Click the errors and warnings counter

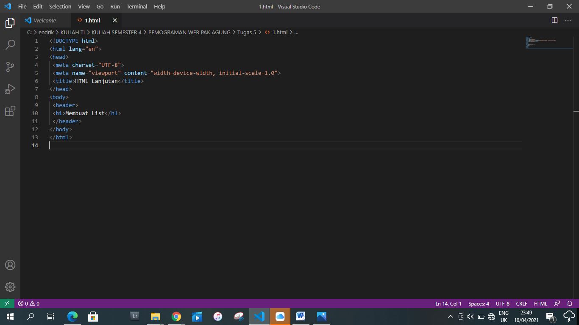click(28, 303)
